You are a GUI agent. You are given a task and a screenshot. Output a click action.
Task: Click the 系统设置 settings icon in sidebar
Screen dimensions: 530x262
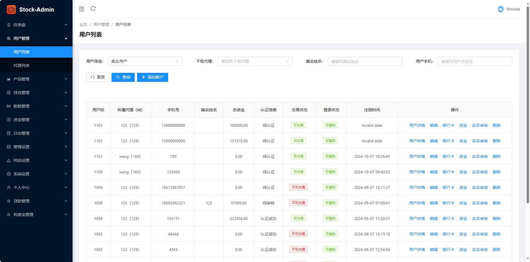(x=9, y=174)
